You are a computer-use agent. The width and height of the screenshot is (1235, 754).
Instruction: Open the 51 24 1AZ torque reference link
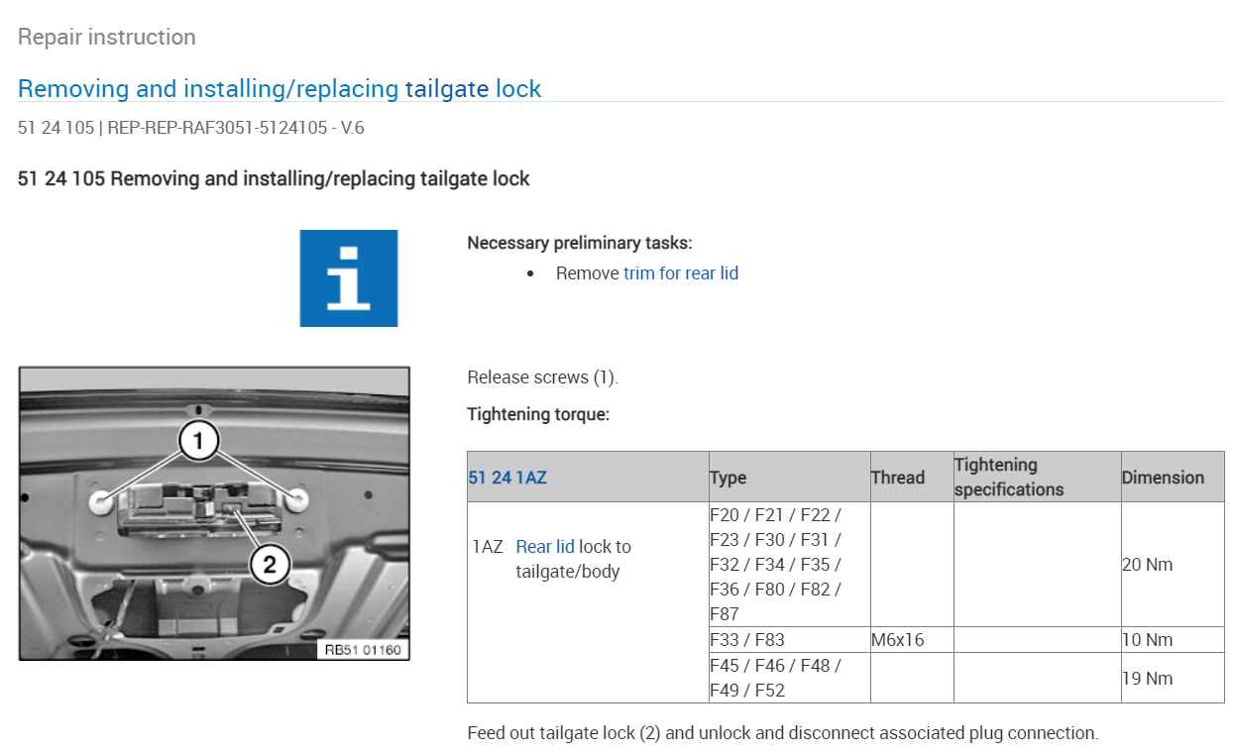(506, 478)
